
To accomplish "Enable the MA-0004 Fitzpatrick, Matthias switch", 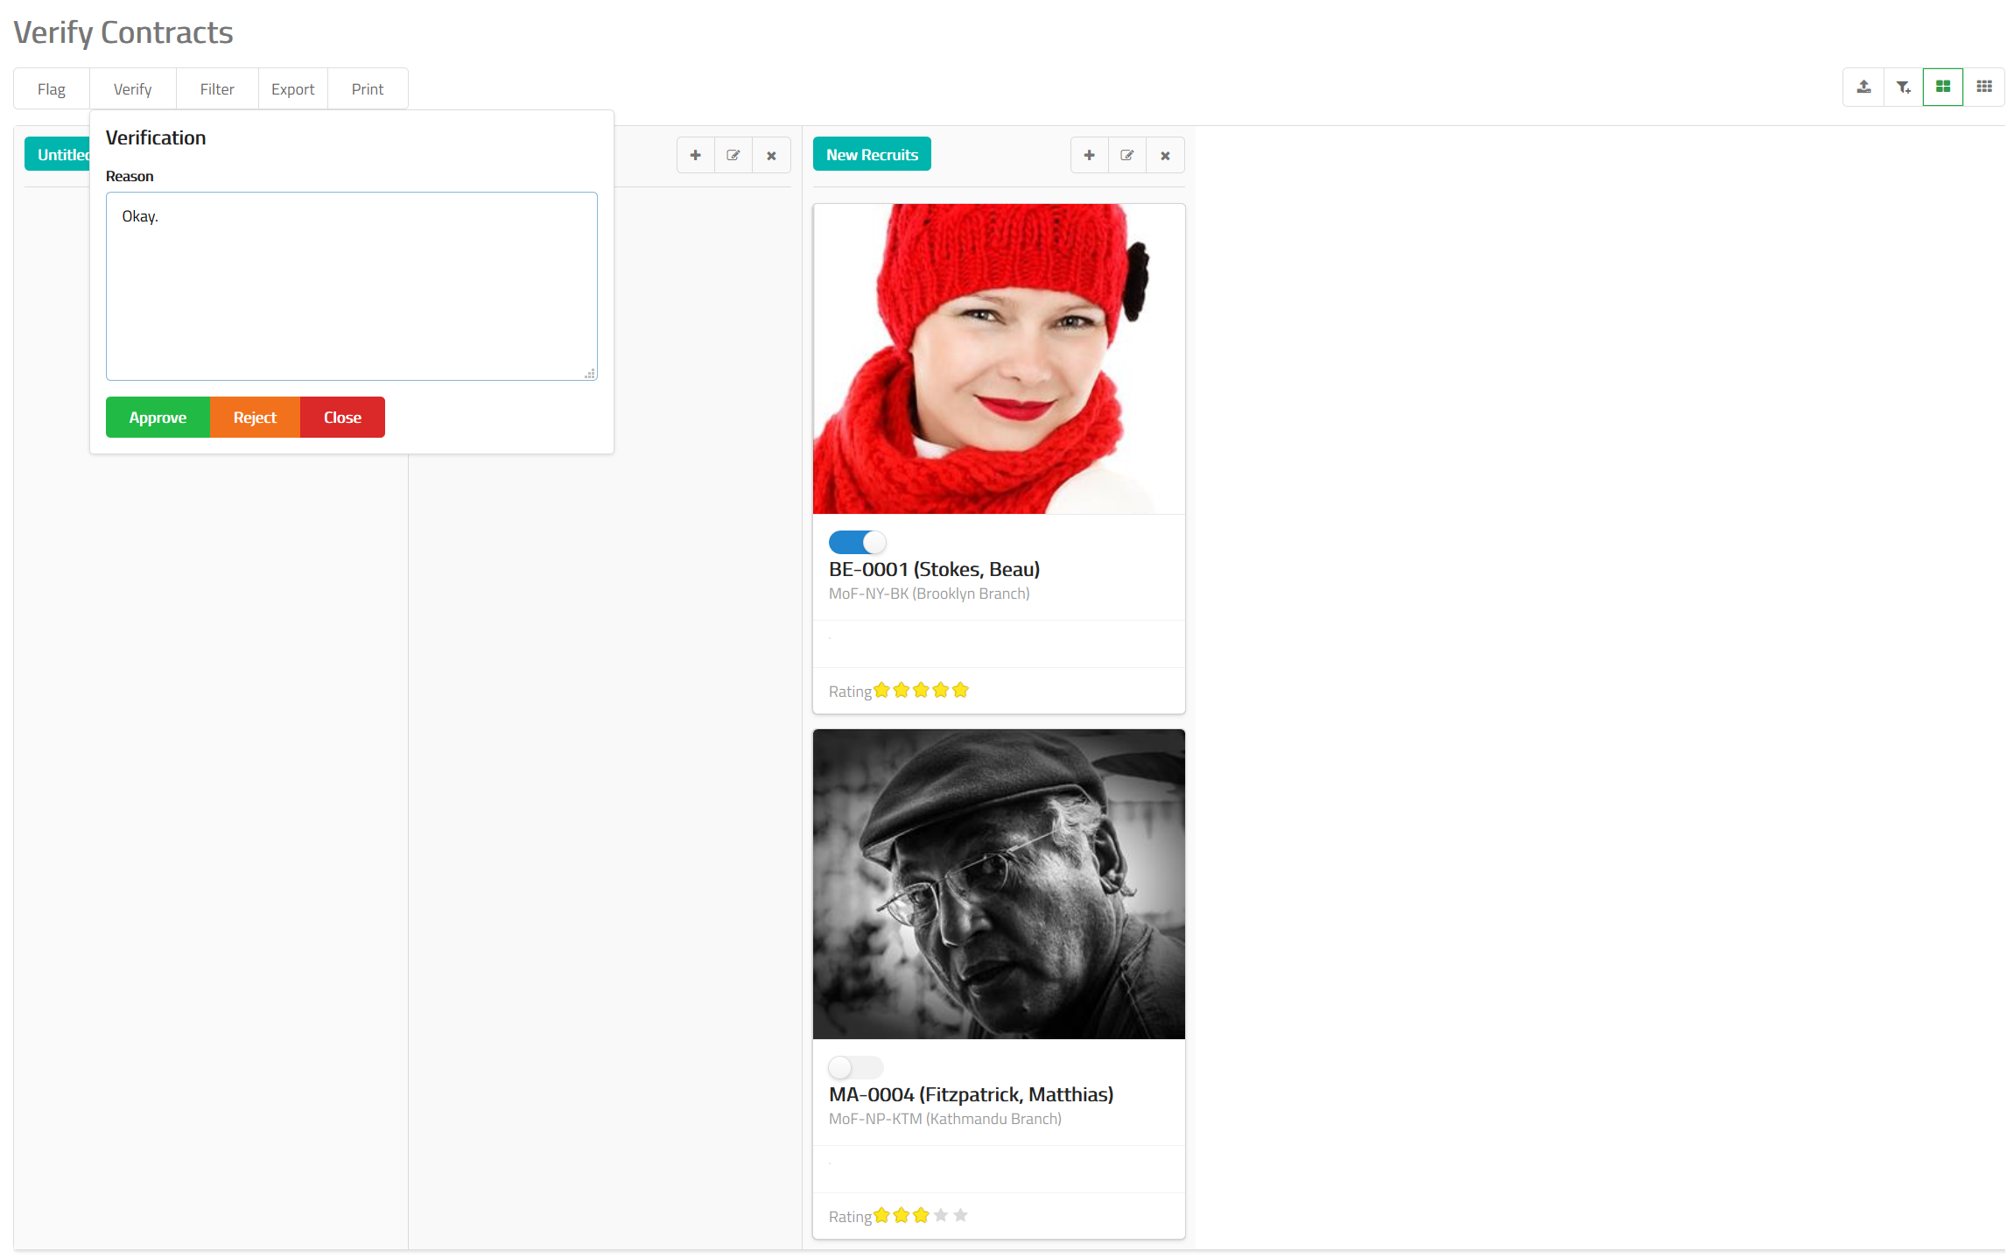I will click(x=855, y=1067).
